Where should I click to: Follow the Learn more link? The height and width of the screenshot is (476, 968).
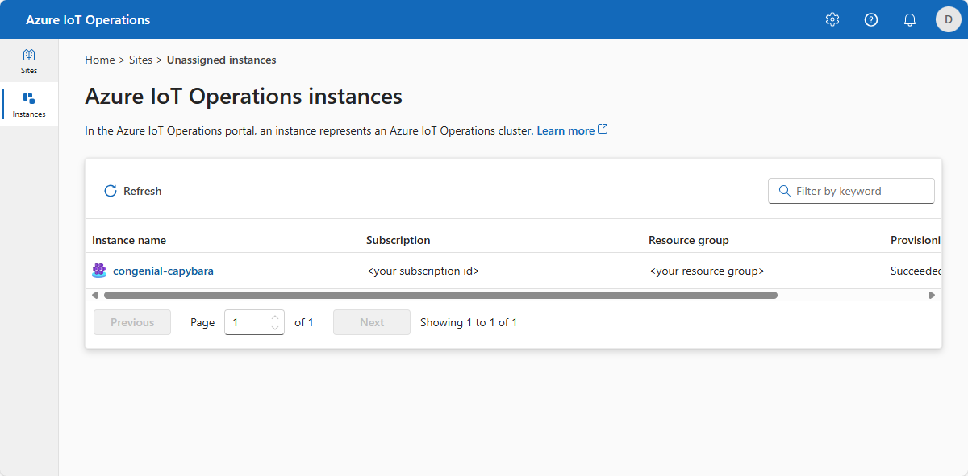(x=567, y=130)
